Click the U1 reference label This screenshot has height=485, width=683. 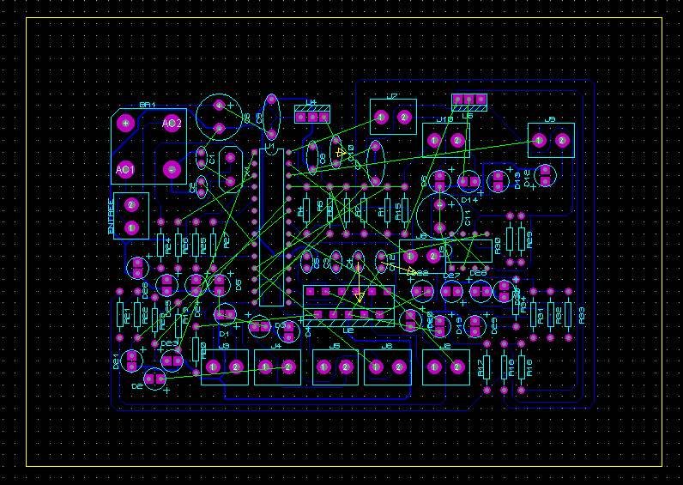269,146
